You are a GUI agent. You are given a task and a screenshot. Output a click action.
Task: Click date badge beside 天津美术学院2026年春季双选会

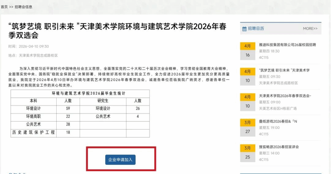[x=248, y=102]
